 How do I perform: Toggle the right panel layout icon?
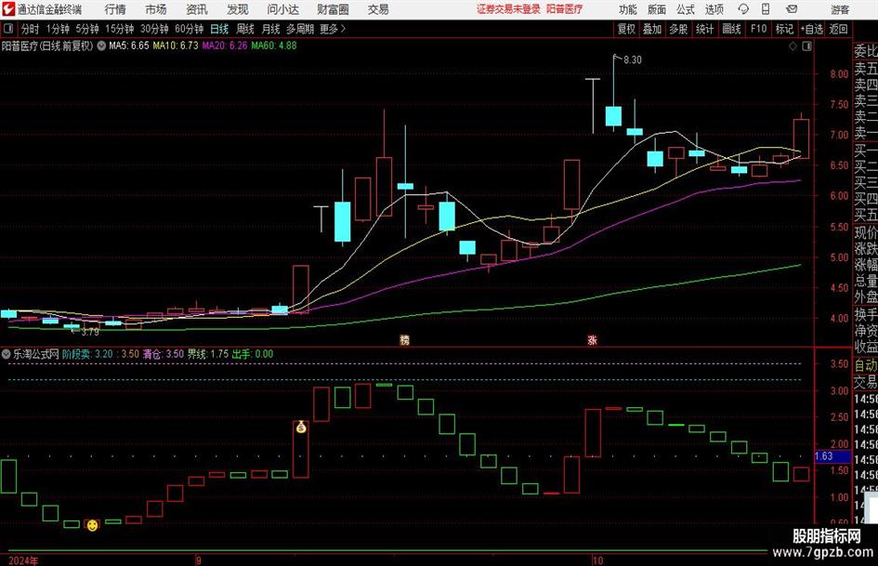point(806,46)
